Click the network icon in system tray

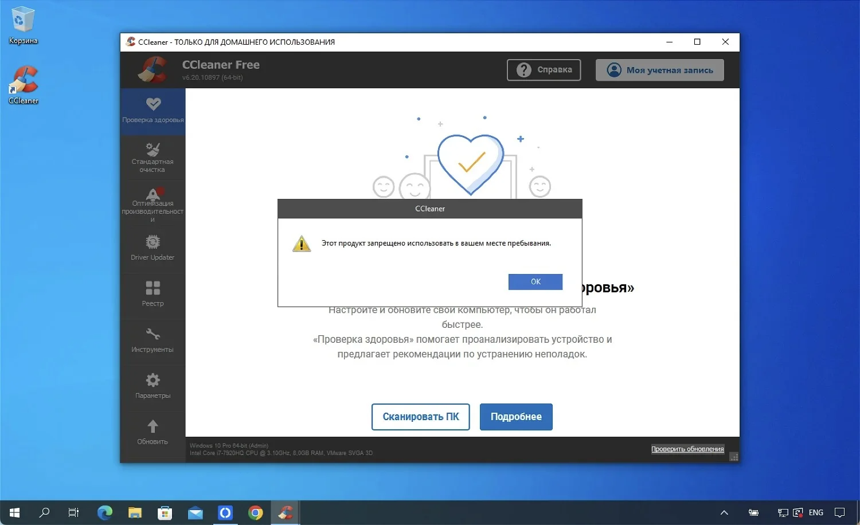pyautogui.click(x=783, y=512)
